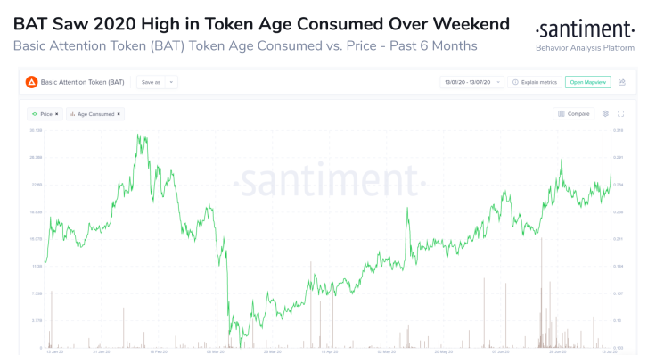Screen dimensions: 656x355
Task: Click the Compare button
Action: coord(574,114)
